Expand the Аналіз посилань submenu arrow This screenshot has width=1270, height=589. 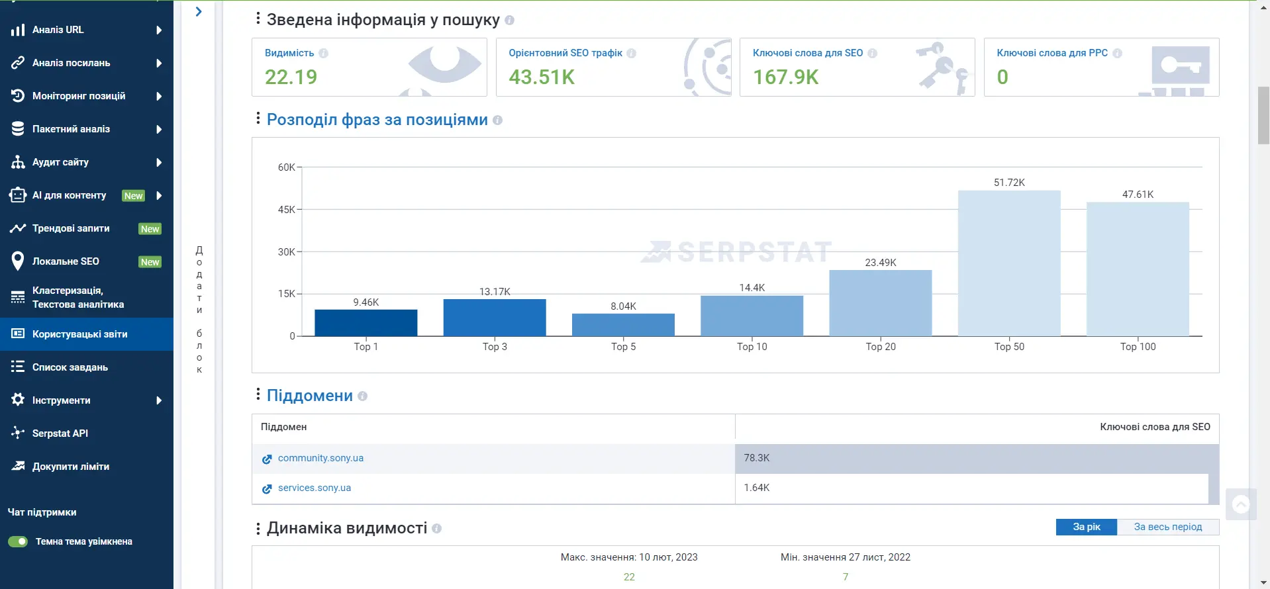[159, 63]
